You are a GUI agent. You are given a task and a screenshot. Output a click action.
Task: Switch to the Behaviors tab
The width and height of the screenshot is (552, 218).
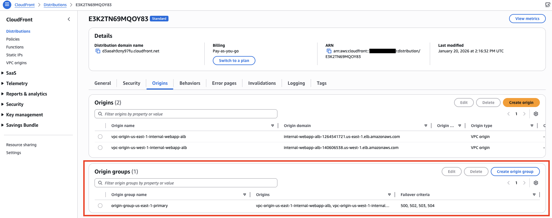tap(190, 83)
